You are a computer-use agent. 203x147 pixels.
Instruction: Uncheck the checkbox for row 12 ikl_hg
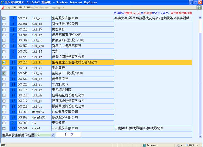point(4,74)
